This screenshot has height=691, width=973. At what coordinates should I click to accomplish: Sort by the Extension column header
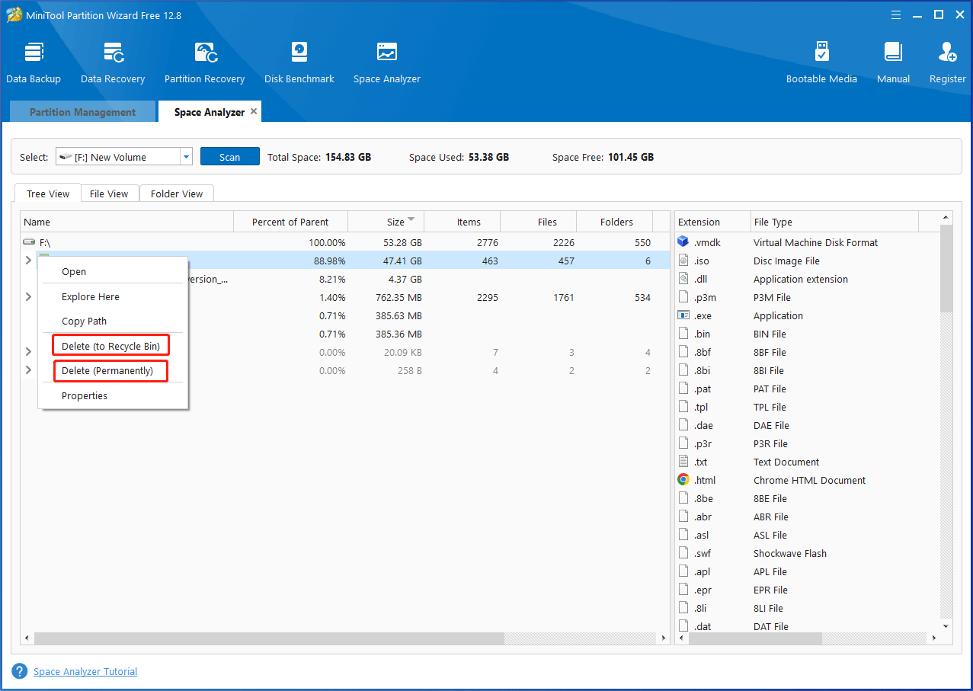[x=712, y=222]
